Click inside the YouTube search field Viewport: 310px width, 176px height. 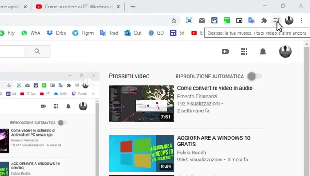(x=12, y=51)
